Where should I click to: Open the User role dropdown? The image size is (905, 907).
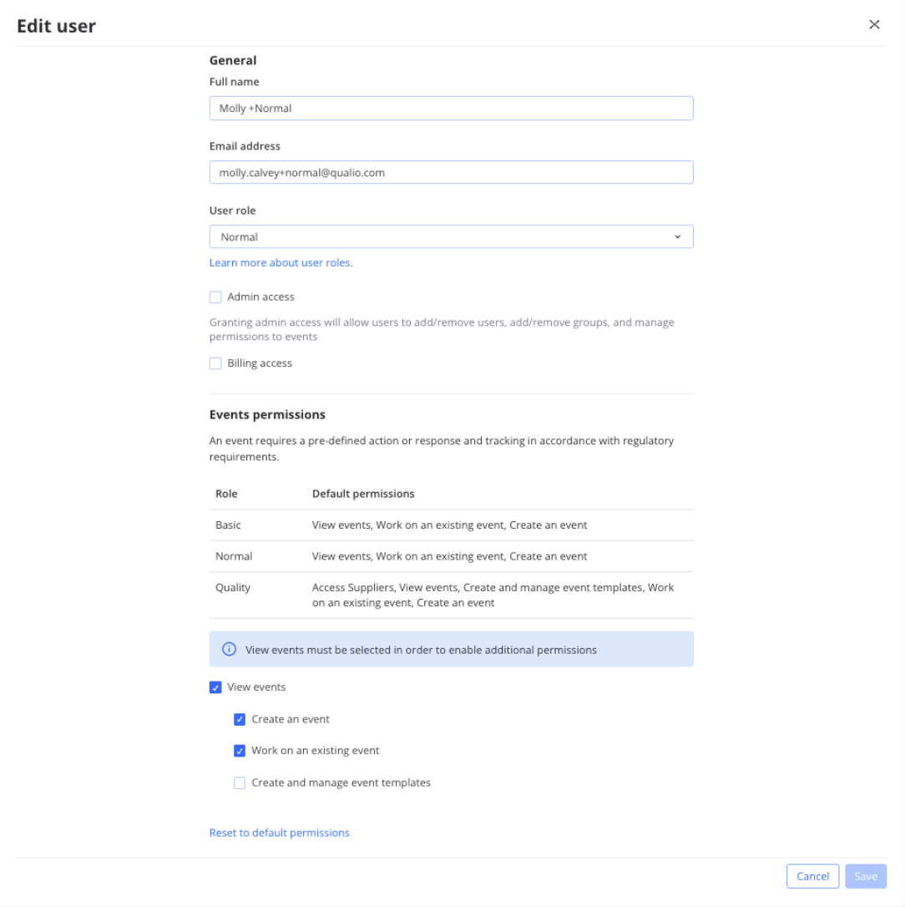pos(451,236)
